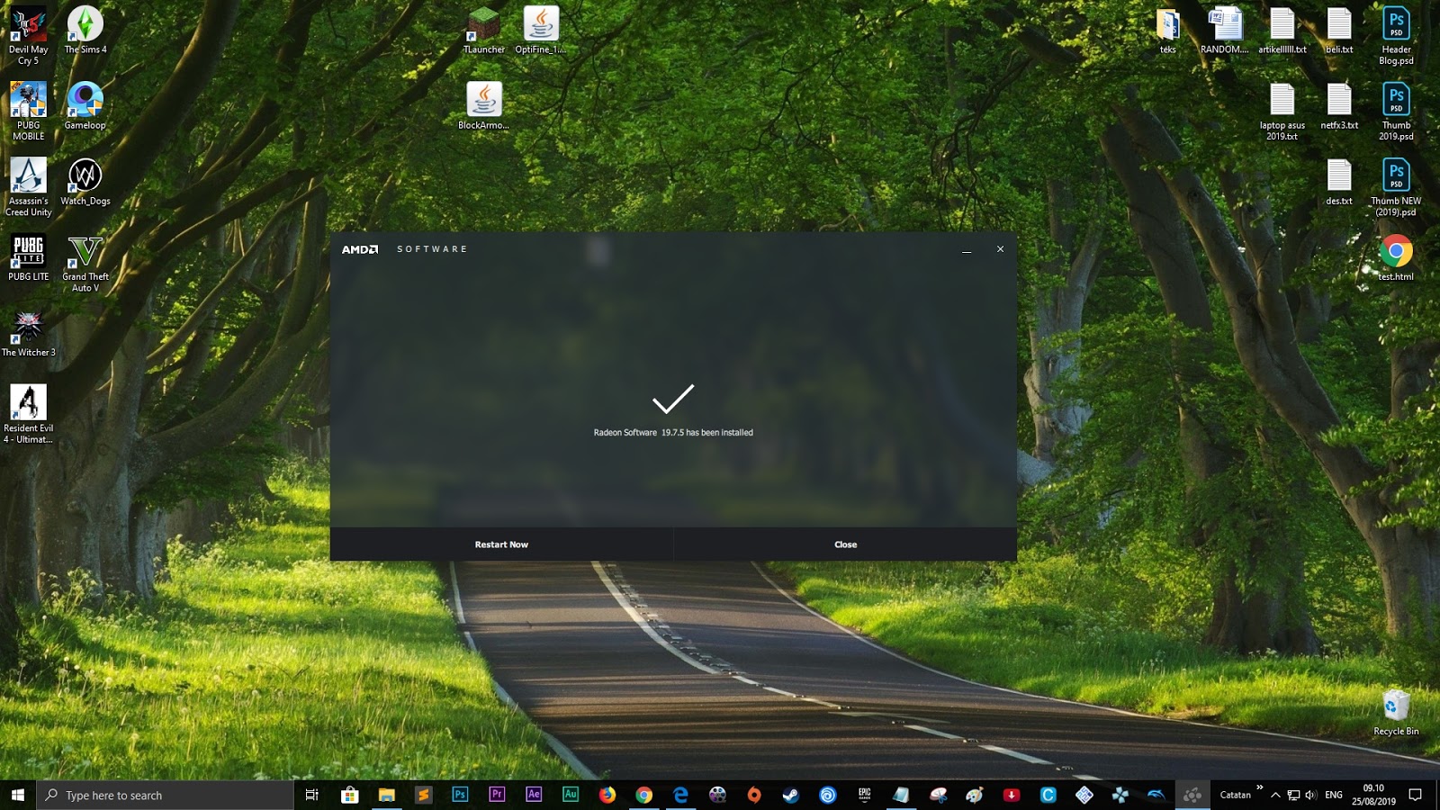Open clock and date flyout
The image size is (1440, 810).
1373,795
